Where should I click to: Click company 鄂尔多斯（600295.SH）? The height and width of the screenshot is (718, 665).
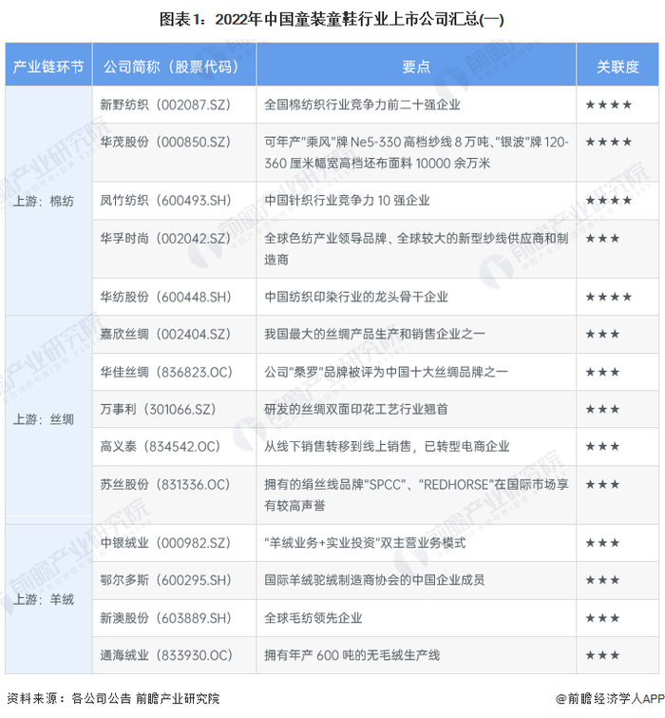click(x=165, y=580)
